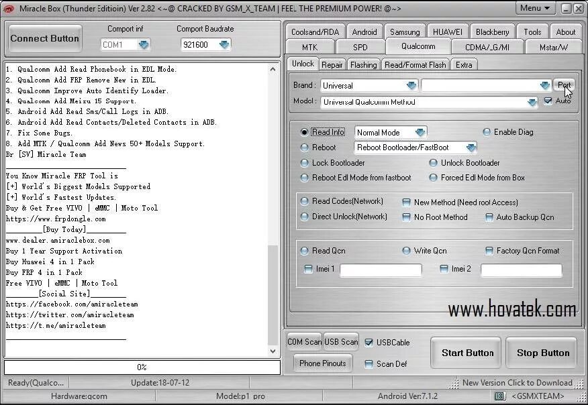Select Read Codes(Network) radio button
This screenshot has width=588, height=405.
point(304,201)
